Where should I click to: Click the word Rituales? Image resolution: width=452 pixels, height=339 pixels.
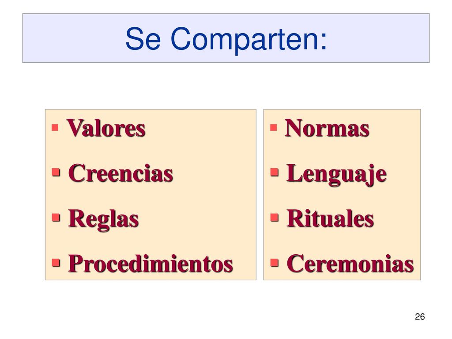coord(330,218)
